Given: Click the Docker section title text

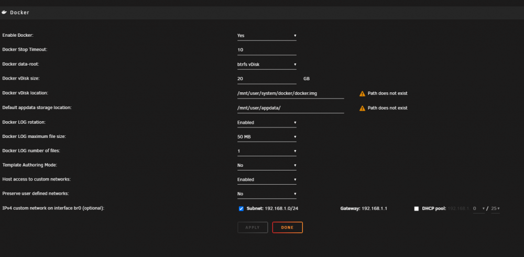Looking at the screenshot, I should point(19,13).
